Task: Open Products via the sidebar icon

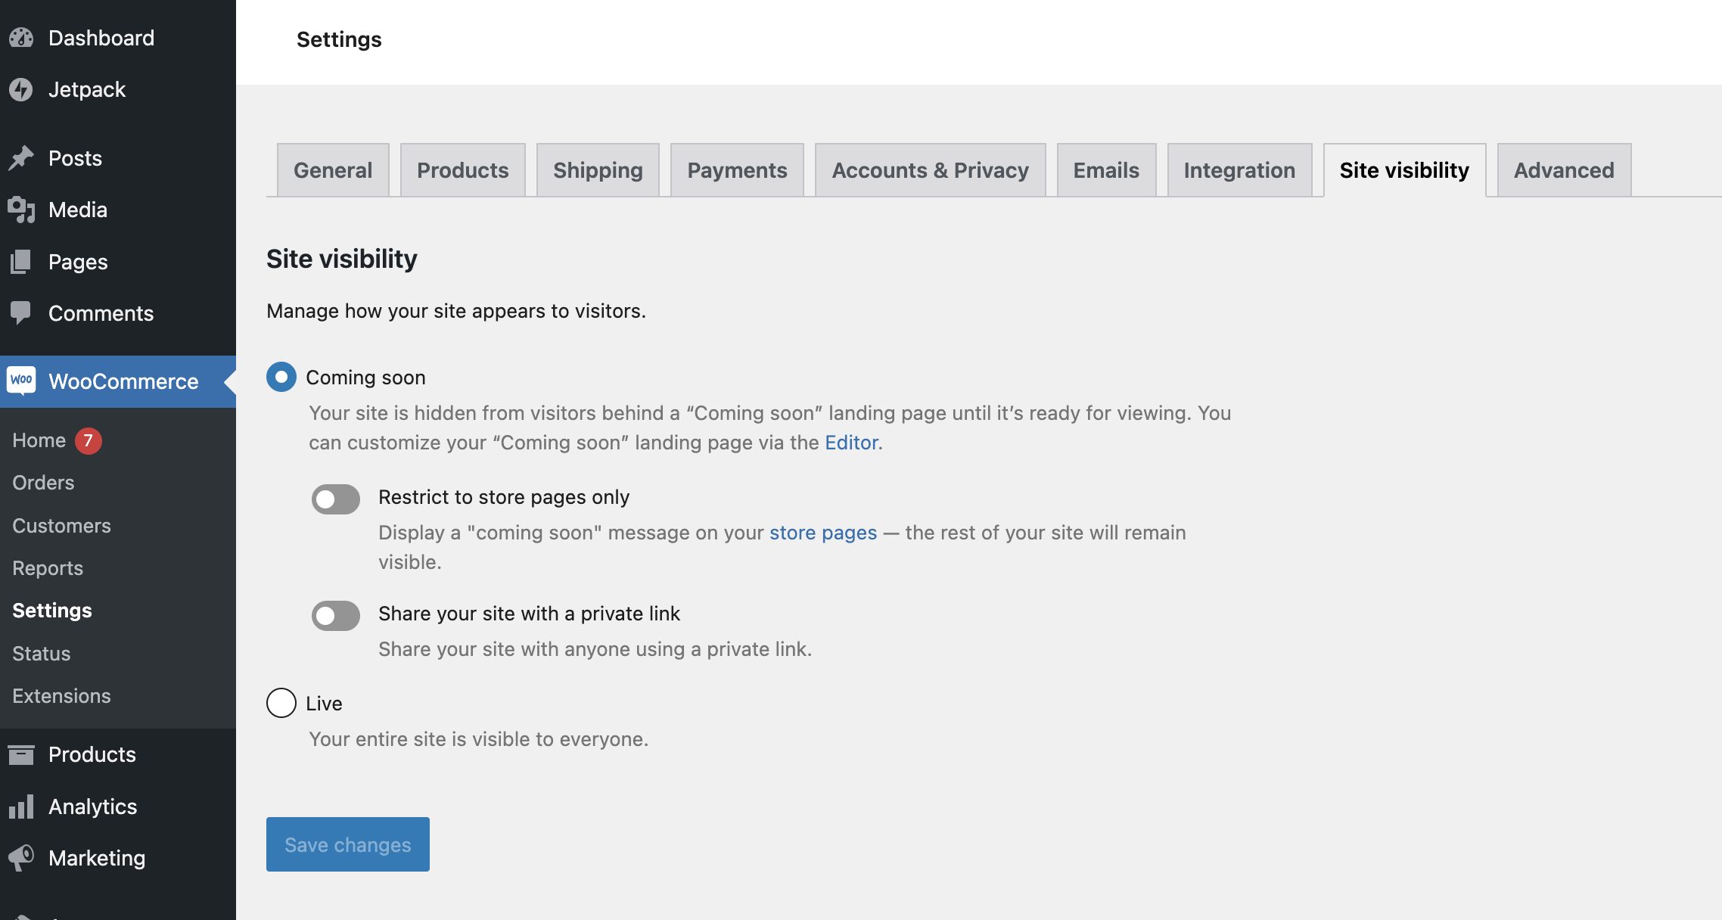Action: (21, 754)
